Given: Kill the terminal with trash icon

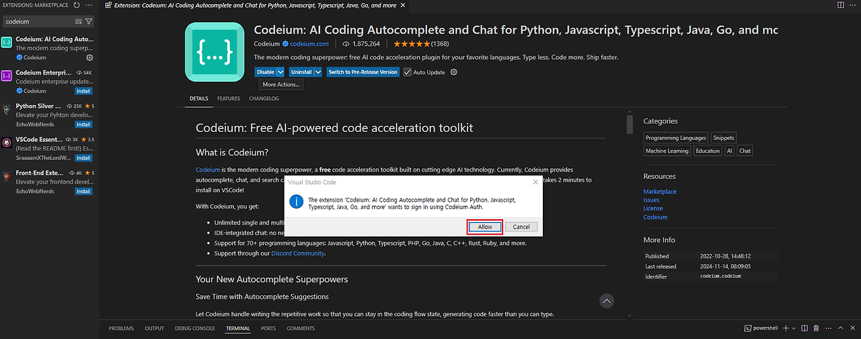Looking at the screenshot, I should 816,328.
